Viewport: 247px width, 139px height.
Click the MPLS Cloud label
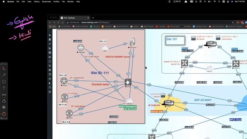click(235, 120)
